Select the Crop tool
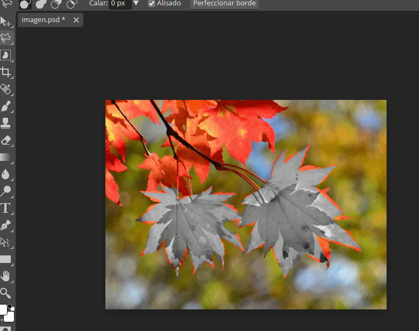Viewport: 419px width, 331px height. (x=6, y=72)
